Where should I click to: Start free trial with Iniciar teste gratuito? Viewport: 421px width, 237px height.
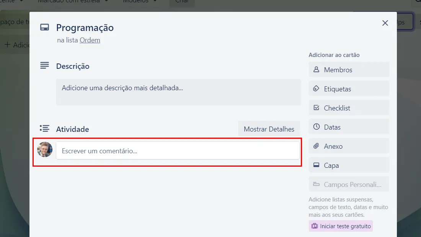341,226
